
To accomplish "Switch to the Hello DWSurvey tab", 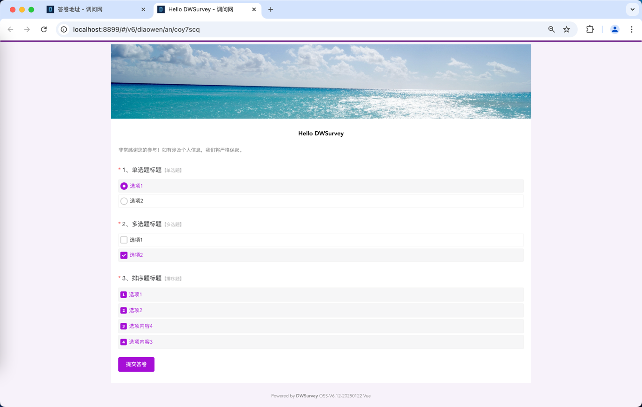I will tap(207, 9).
